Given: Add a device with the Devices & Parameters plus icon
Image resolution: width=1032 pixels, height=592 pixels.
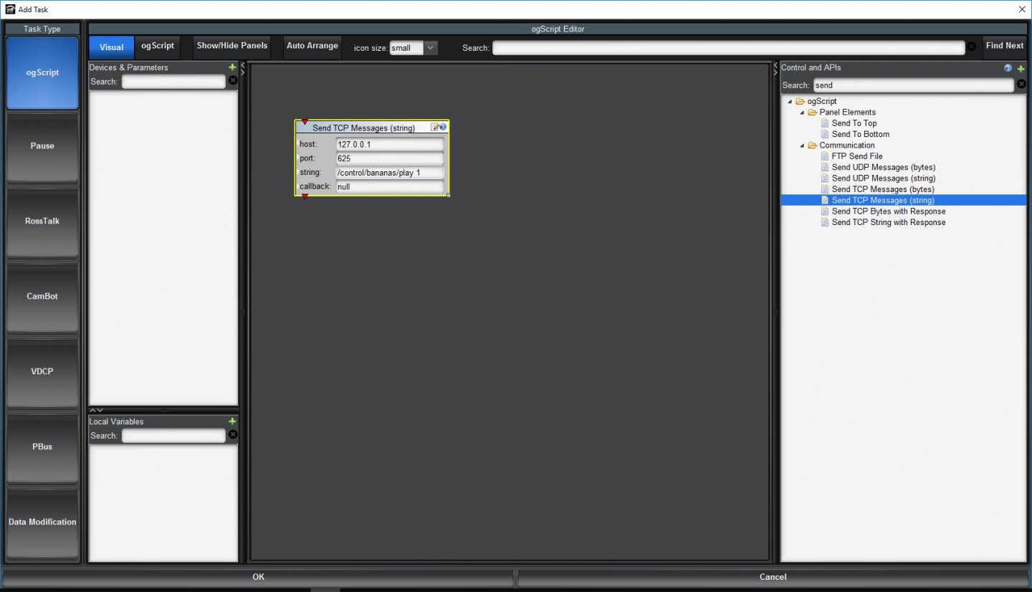Looking at the screenshot, I should (232, 67).
